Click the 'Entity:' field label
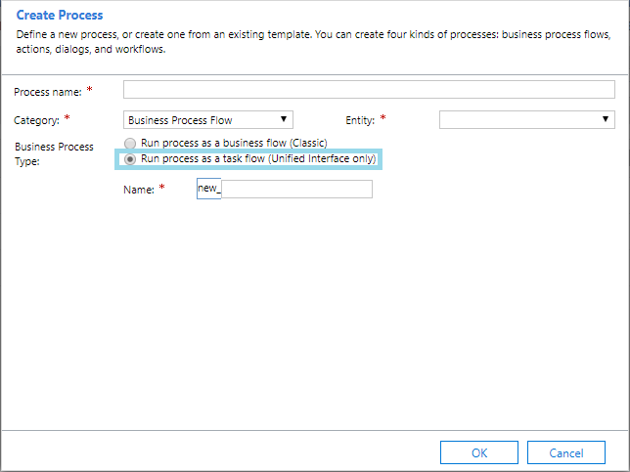 360,120
